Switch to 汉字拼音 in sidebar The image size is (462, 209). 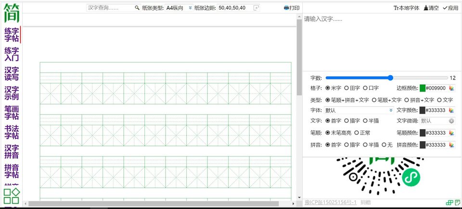click(12, 152)
